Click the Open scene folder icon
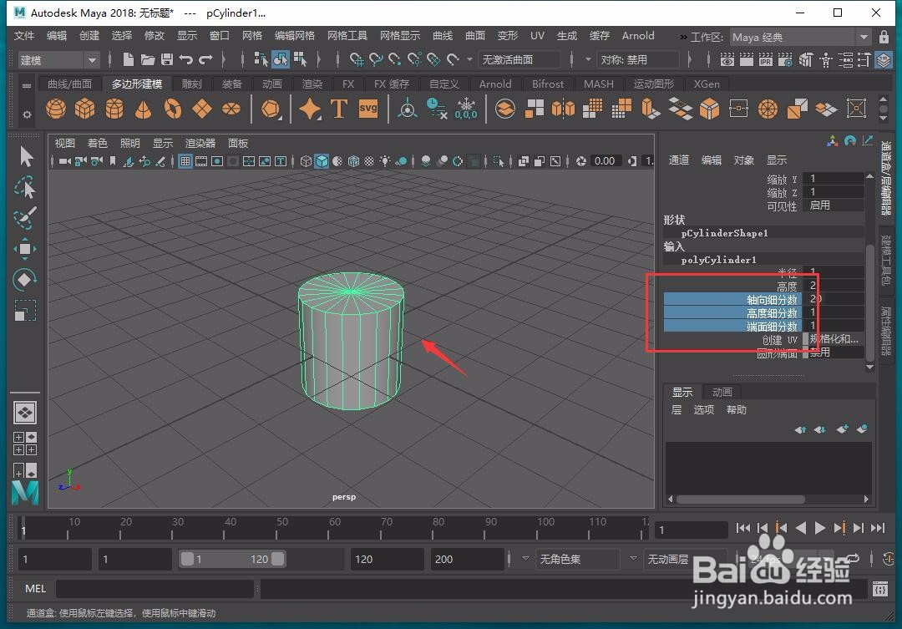 coord(148,59)
